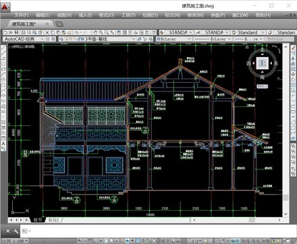Select the Zoom Realtime magnifier tool

101,33
